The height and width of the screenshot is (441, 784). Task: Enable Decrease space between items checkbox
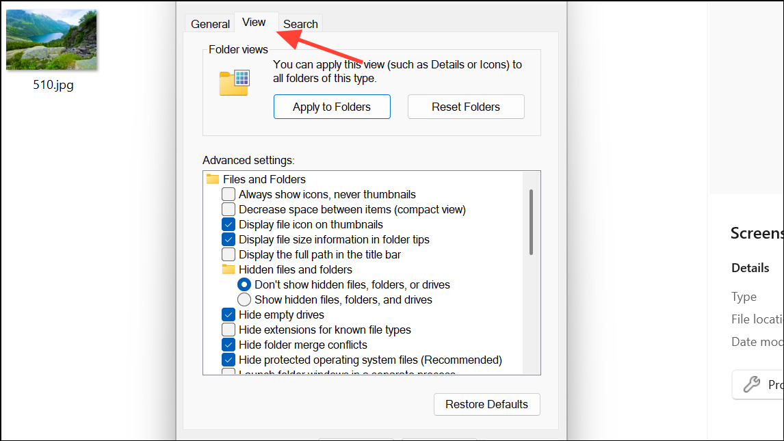point(228,209)
